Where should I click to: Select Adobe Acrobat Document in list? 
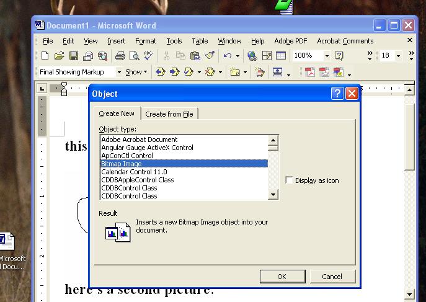184,140
